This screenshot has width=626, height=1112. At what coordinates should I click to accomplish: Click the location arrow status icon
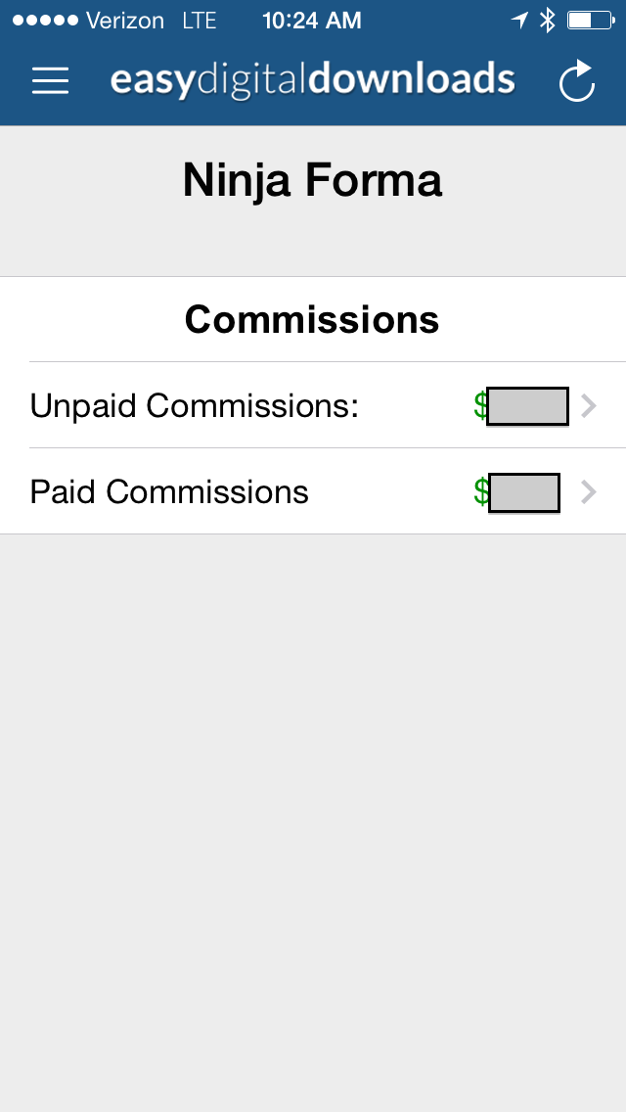point(519,21)
